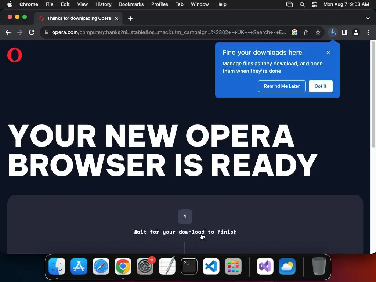Dismiss the 'Find your downloads here' popup

click(328, 53)
